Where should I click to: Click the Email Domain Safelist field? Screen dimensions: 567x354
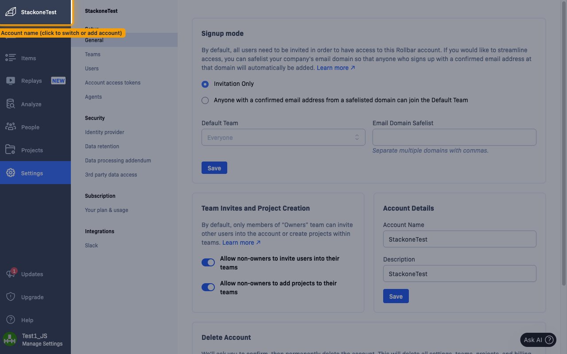[x=454, y=137]
